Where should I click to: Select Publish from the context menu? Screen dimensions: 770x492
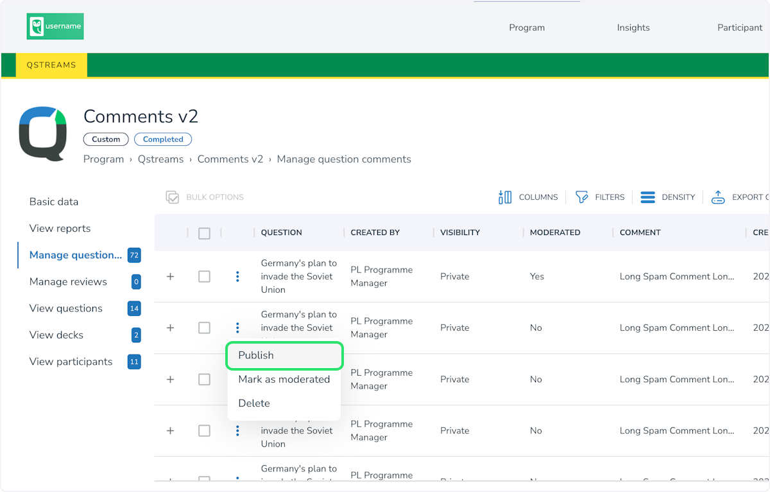click(x=256, y=355)
